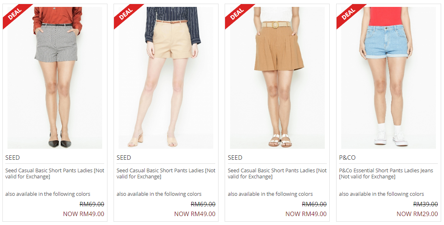Open the blue denim shorts product photo

388,78
